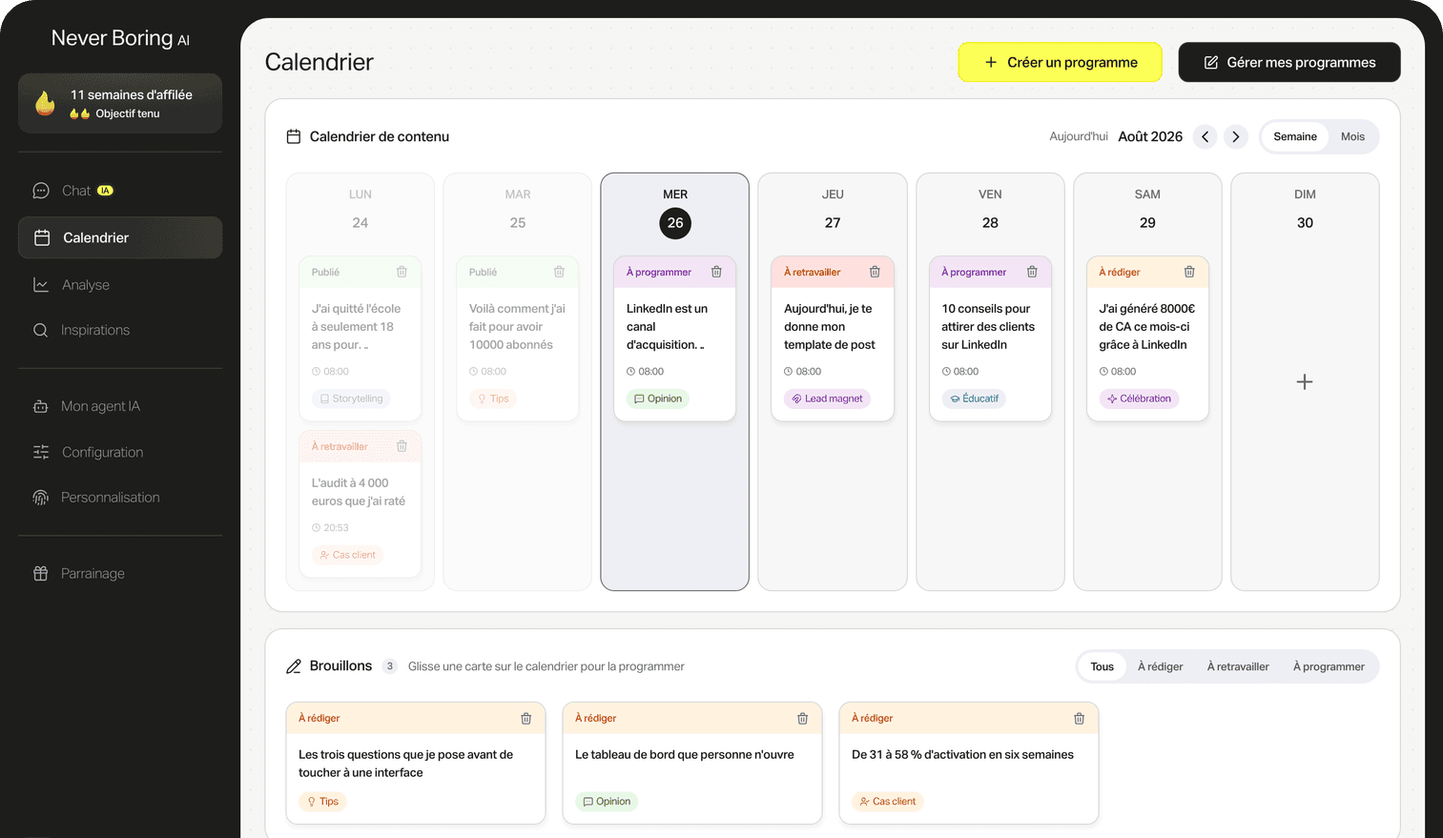
Task: Delete the L'audit à 4 000 euros post
Action: click(x=402, y=446)
